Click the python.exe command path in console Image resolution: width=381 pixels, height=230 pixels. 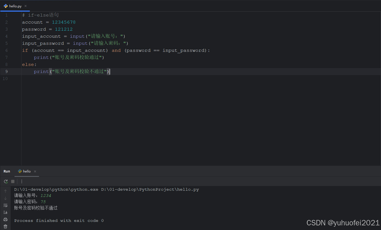[x=56, y=190]
